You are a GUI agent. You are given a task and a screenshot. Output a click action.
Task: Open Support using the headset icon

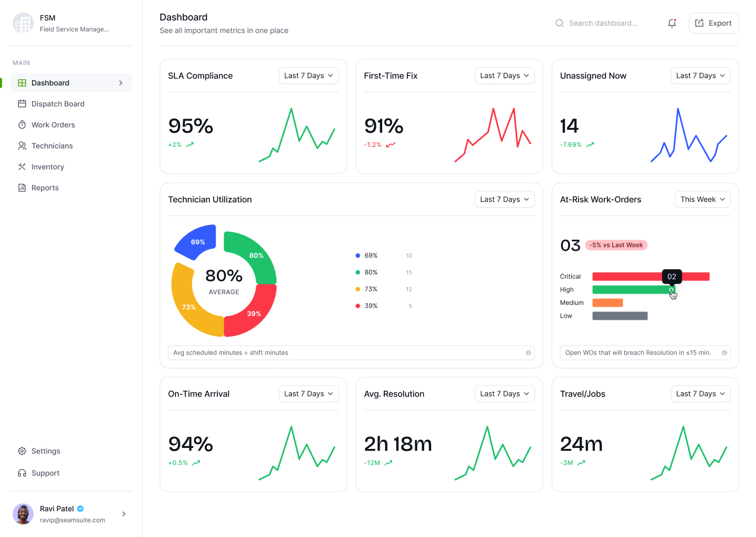pyautogui.click(x=22, y=473)
